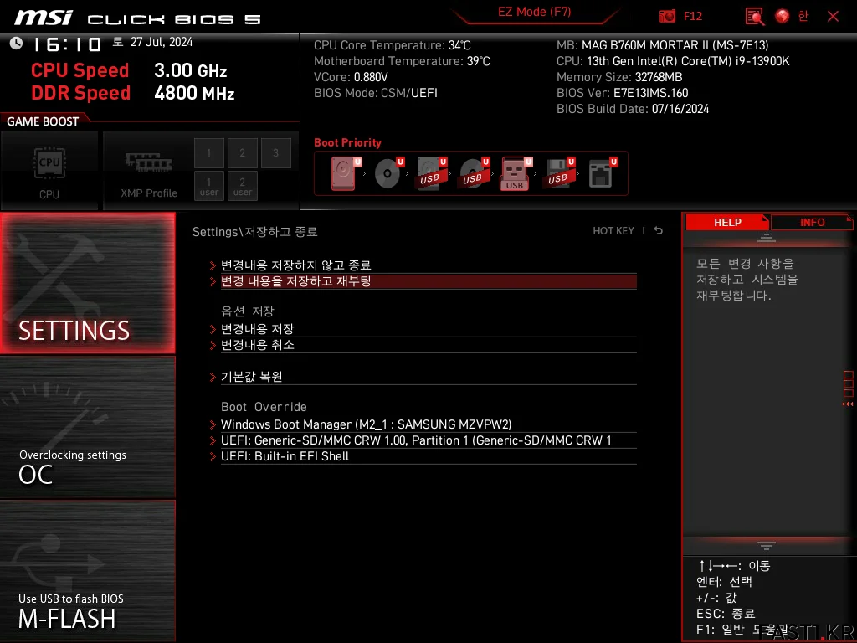Select XMP profile 2
Viewport: 857px width, 643px height.
point(242,153)
